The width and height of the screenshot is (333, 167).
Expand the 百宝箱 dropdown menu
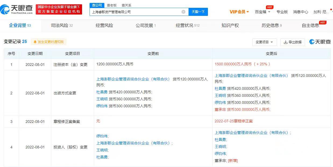tap(263, 12)
